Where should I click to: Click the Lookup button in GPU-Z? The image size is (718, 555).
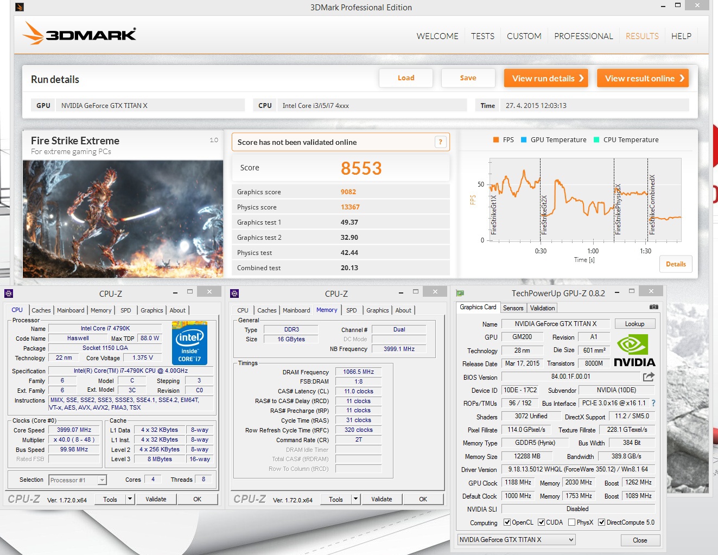(634, 324)
